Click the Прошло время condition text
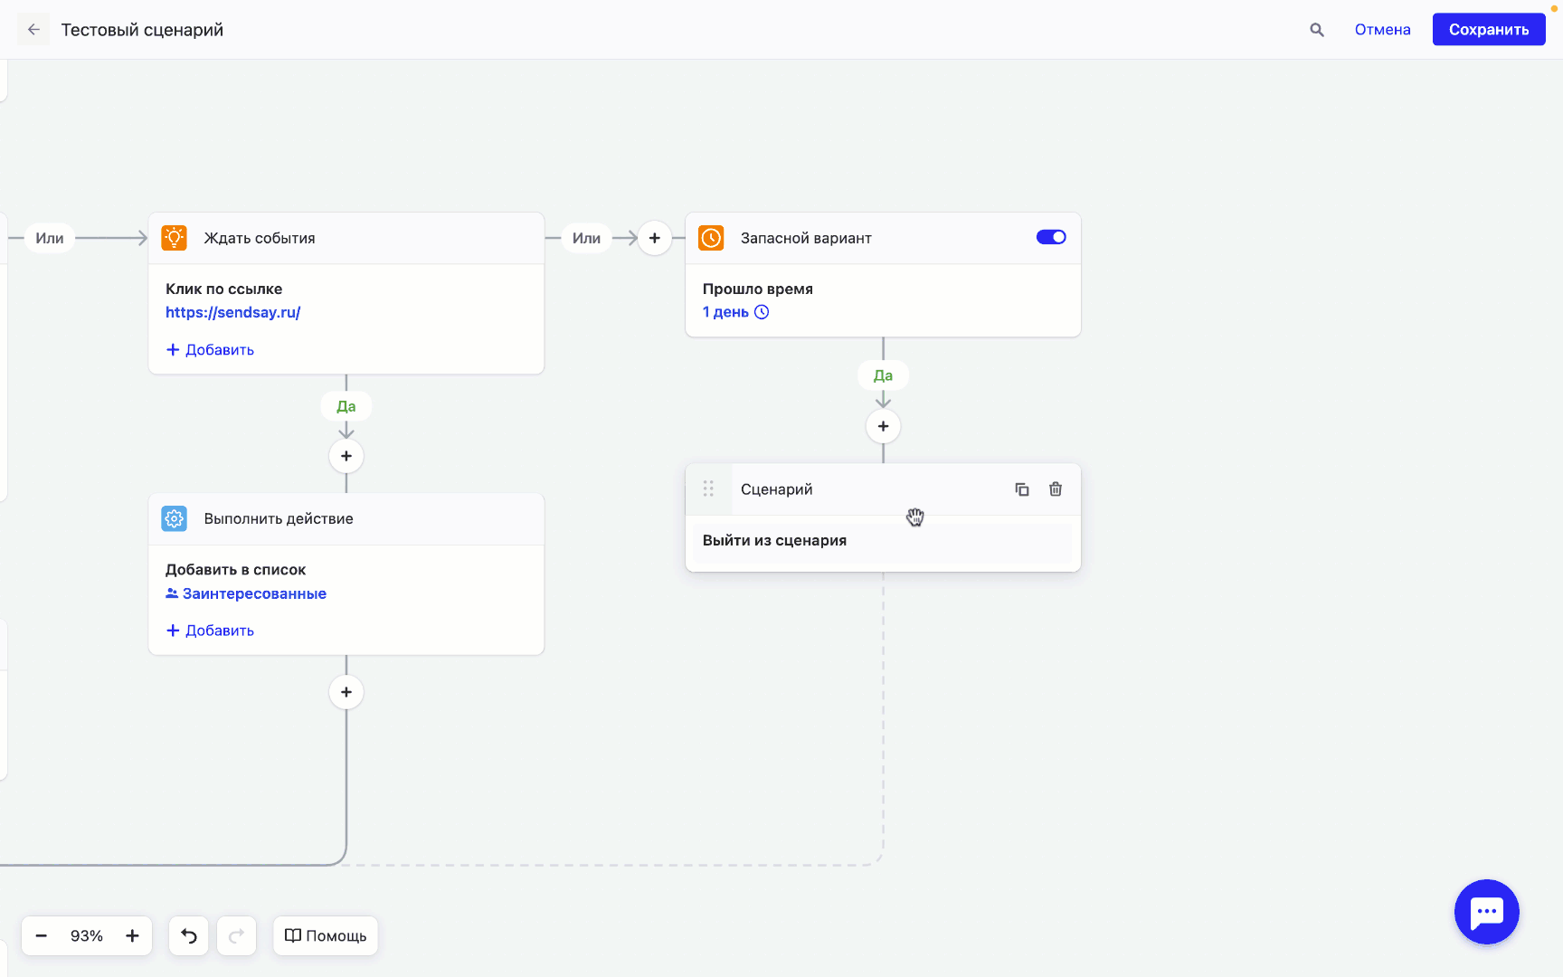This screenshot has width=1563, height=977. pyautogui.click(x=758, y=289)
